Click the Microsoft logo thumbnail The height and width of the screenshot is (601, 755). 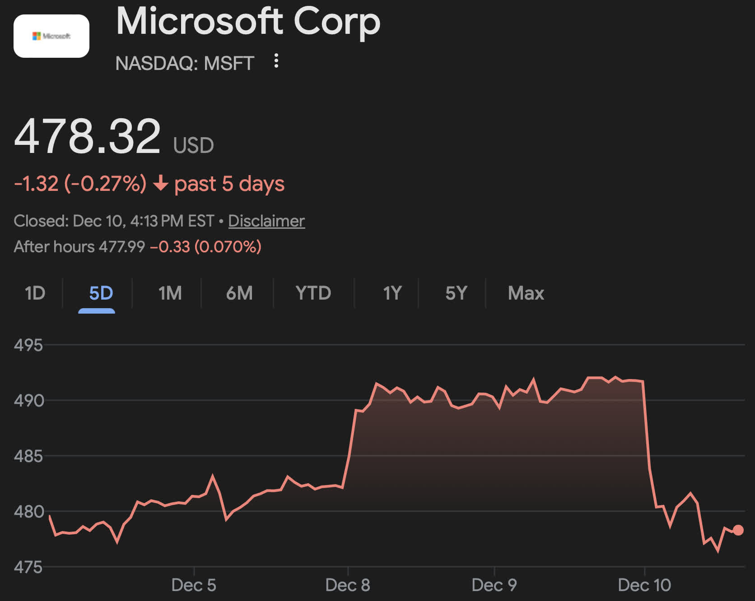click(x=51, y=36)
